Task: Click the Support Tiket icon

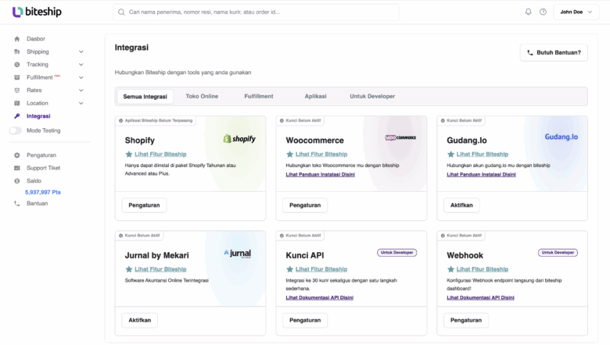Action: [17, 168]
